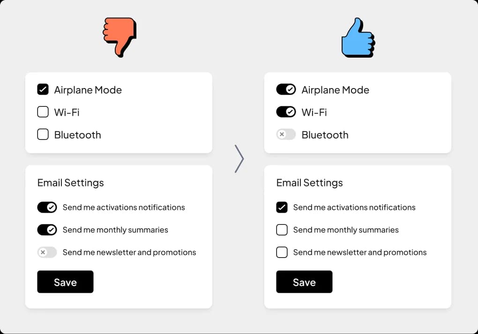This screenshot has width=478, height=334.
Task: Enable the Bluetooth toggle switch
Action: 286,134
